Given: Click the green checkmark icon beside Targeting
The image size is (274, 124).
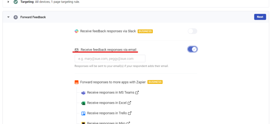Looking at the screenshot, I should click(x=16, y=2).
